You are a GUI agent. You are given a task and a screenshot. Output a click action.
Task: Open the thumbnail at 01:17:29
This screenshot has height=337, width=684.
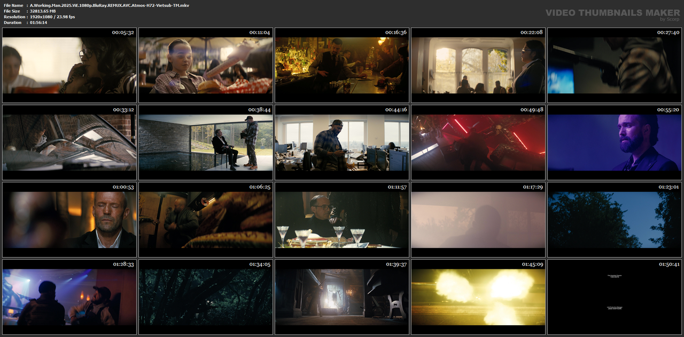tap(478, 220)
